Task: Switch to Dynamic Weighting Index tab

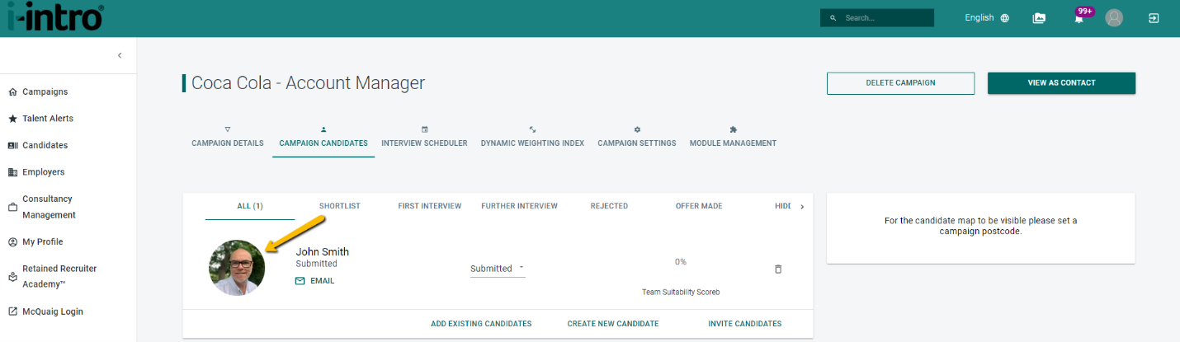Action: point(532,137)
